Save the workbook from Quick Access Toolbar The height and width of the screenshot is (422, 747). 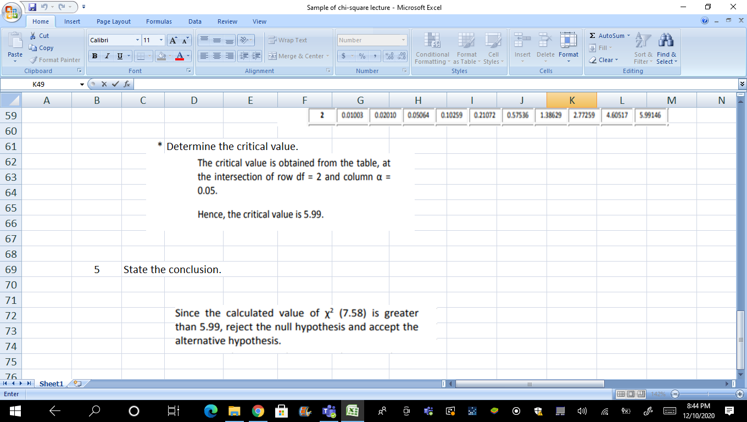pyautogui.click(x=32, y=7)
